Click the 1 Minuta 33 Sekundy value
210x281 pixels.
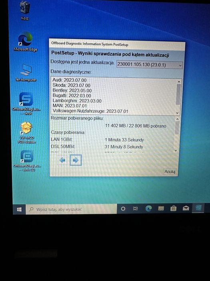[124, 140]
